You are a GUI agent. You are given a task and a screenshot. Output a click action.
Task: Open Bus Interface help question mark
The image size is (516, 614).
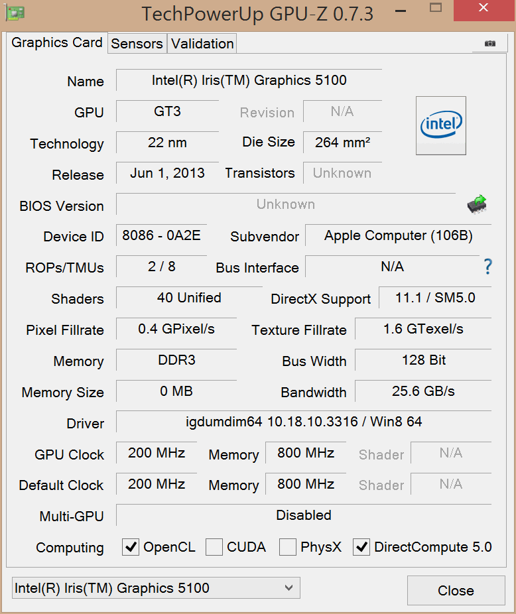487,267
